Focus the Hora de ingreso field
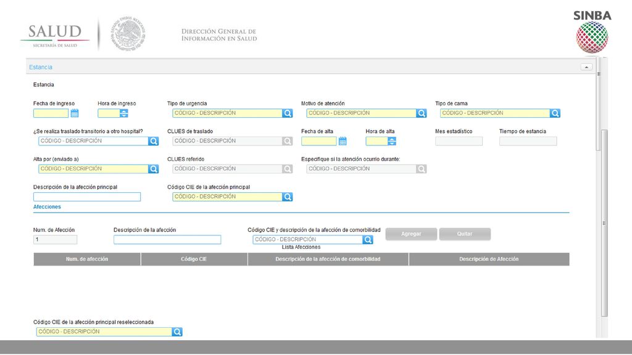This screenshot has height=355, width=632. pos(109,113)
